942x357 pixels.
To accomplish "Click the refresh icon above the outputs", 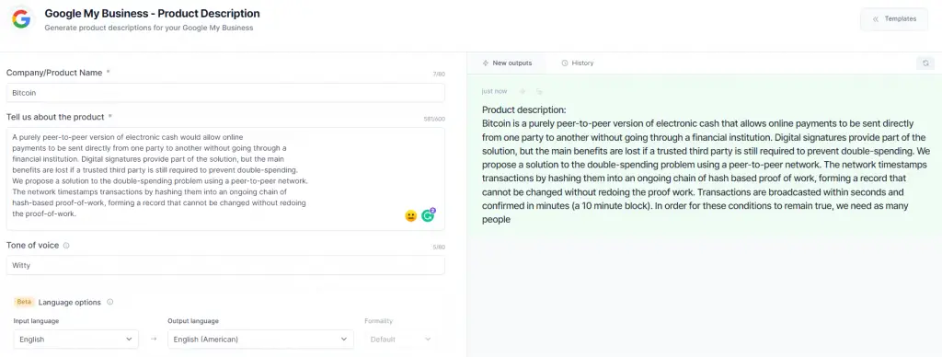I will [925, 63].
